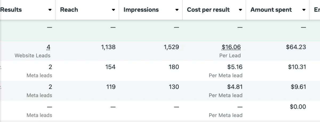Open the Cost per result dropdown arrow

point(240,10)
